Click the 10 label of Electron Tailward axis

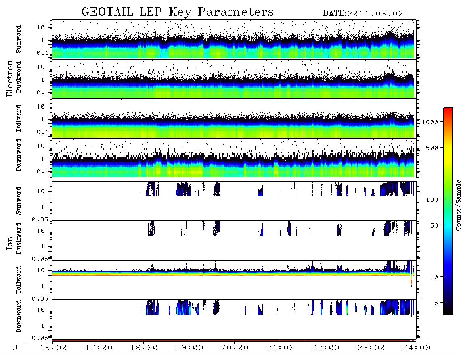pyautogui.click(x=41, y=106)
